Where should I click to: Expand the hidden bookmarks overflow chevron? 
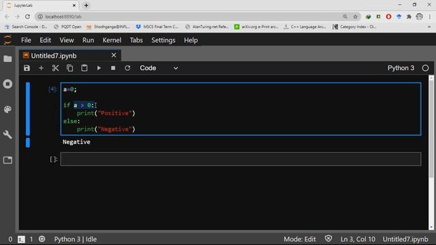(x=429, y=27)
